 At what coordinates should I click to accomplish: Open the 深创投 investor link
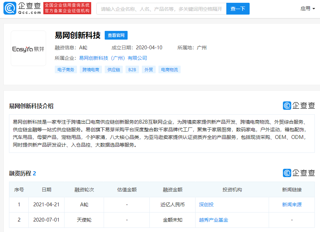point(206,205)
